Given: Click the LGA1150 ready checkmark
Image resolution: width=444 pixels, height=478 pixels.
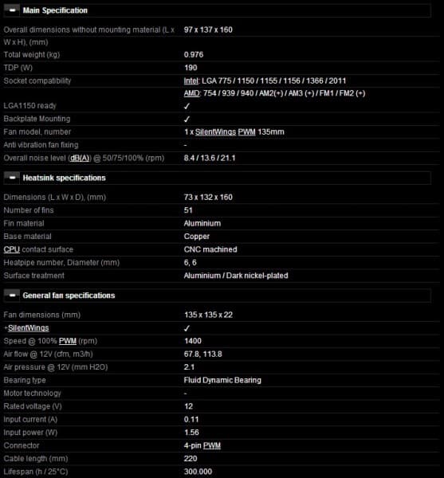Looking at the screenshot, I should coord(187,106).
